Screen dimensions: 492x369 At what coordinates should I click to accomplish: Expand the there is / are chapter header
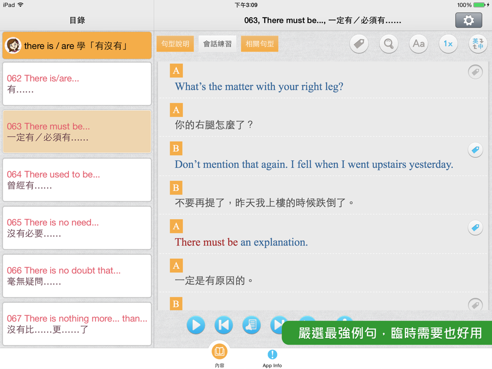click(x=77, y=46)
